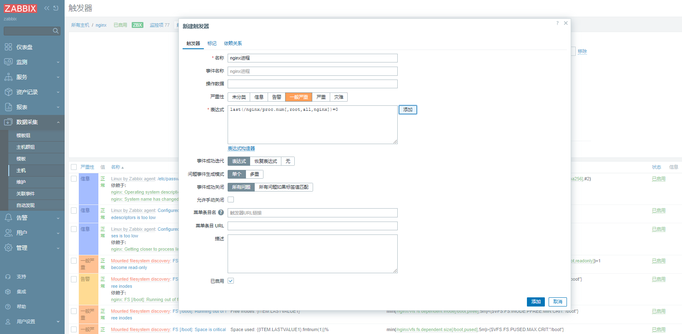Choose 无 for OK event generation
The height and width of the screenshot is (334, 682).
coord(288,161)
